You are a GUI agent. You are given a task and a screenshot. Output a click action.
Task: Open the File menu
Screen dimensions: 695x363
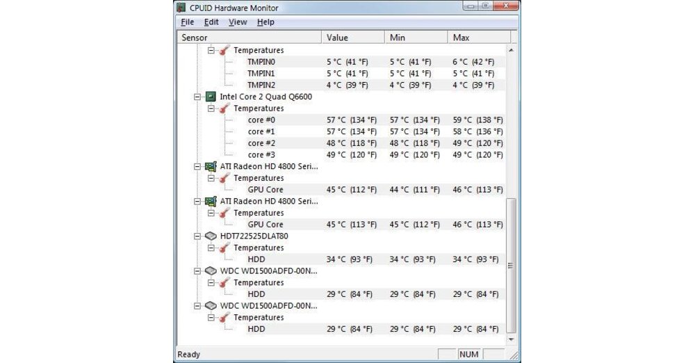[x=187, y=22]
